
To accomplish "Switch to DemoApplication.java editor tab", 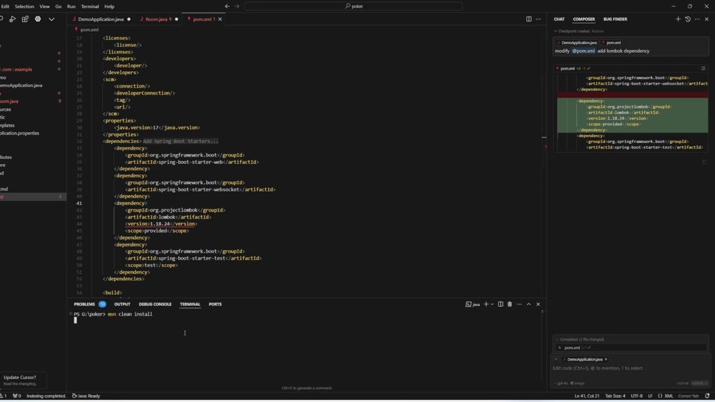I will coord(101,19).
